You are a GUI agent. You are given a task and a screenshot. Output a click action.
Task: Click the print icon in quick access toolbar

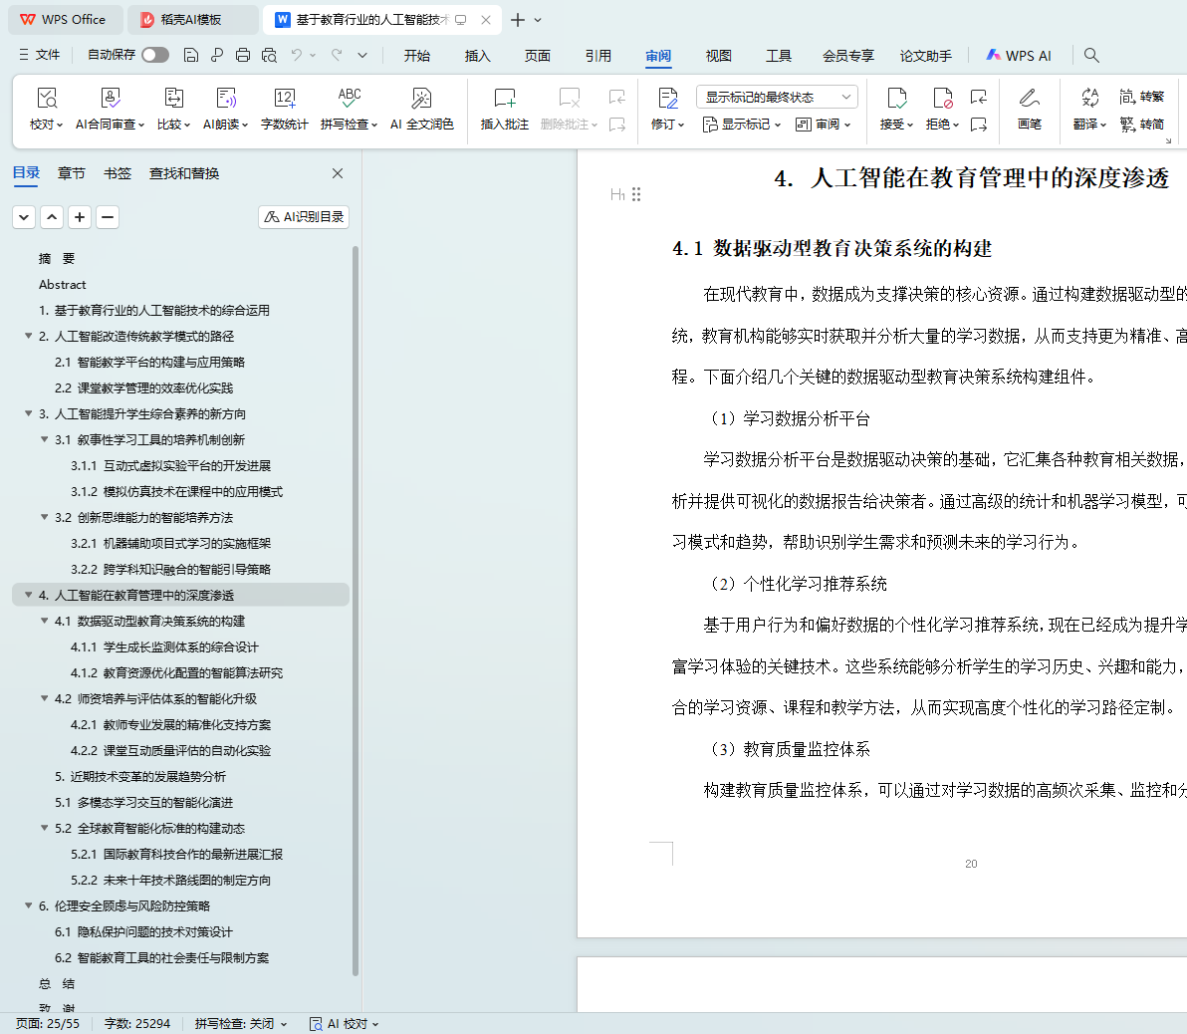pyautogui.click(x=243, y=56)
